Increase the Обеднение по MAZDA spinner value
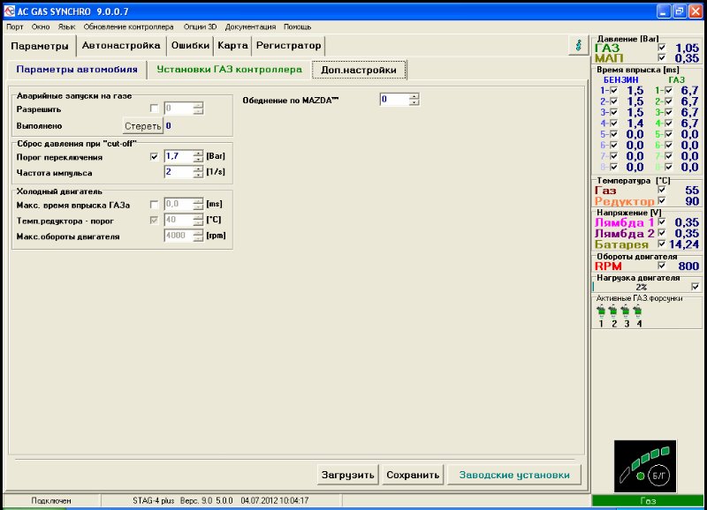 coord(414,96)
